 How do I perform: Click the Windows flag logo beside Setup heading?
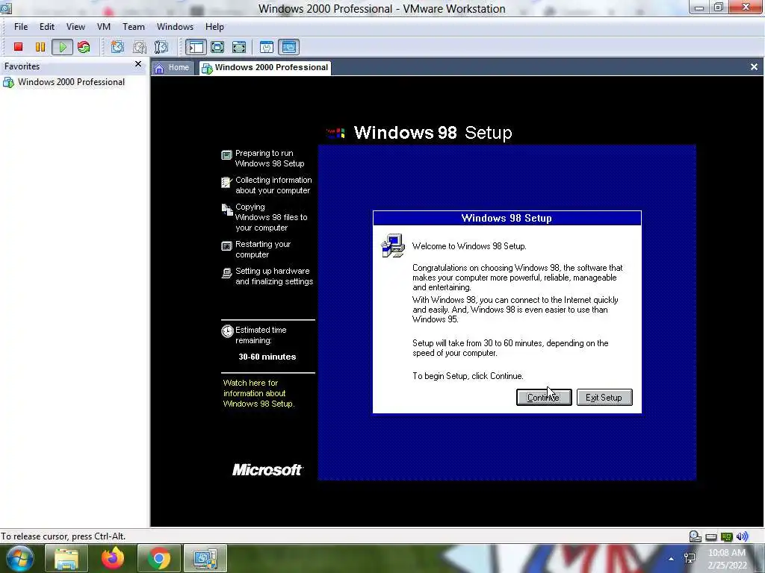tap(335, 133)
